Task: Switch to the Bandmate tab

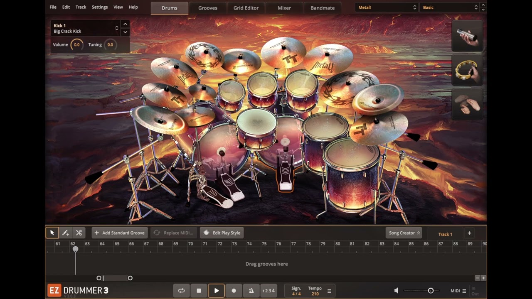Action: [x=323, y=8]
